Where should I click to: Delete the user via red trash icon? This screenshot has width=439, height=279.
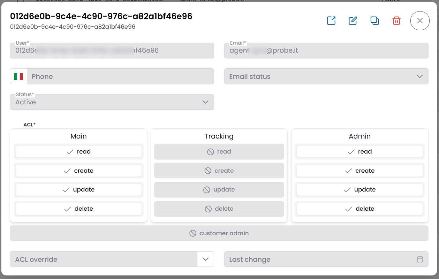pyautogui.click(x=396, y=20)
